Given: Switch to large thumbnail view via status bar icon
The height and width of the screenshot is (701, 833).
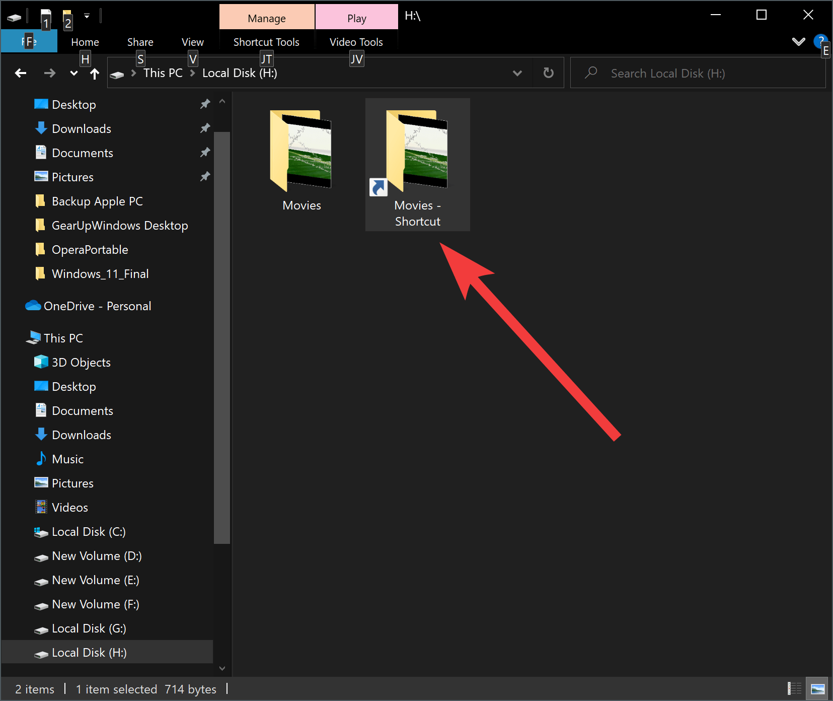Looking at the screenshot, I should pyautogui.click(x=817, y=688).
